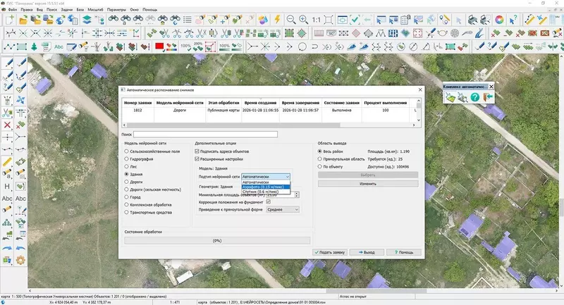
Task: Open the Масштаб menu
Action: tap(96, 11)
